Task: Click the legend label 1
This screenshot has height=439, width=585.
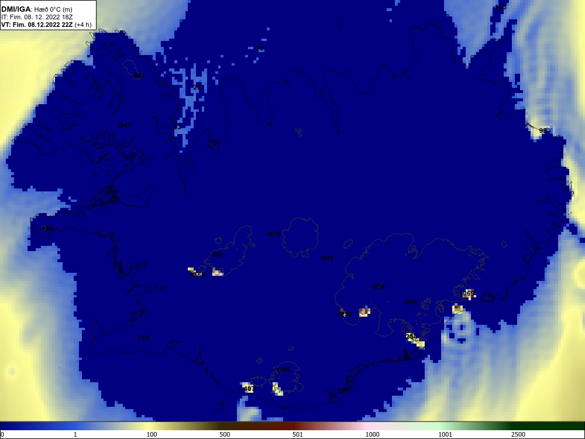Action: [x=75, y=434]
